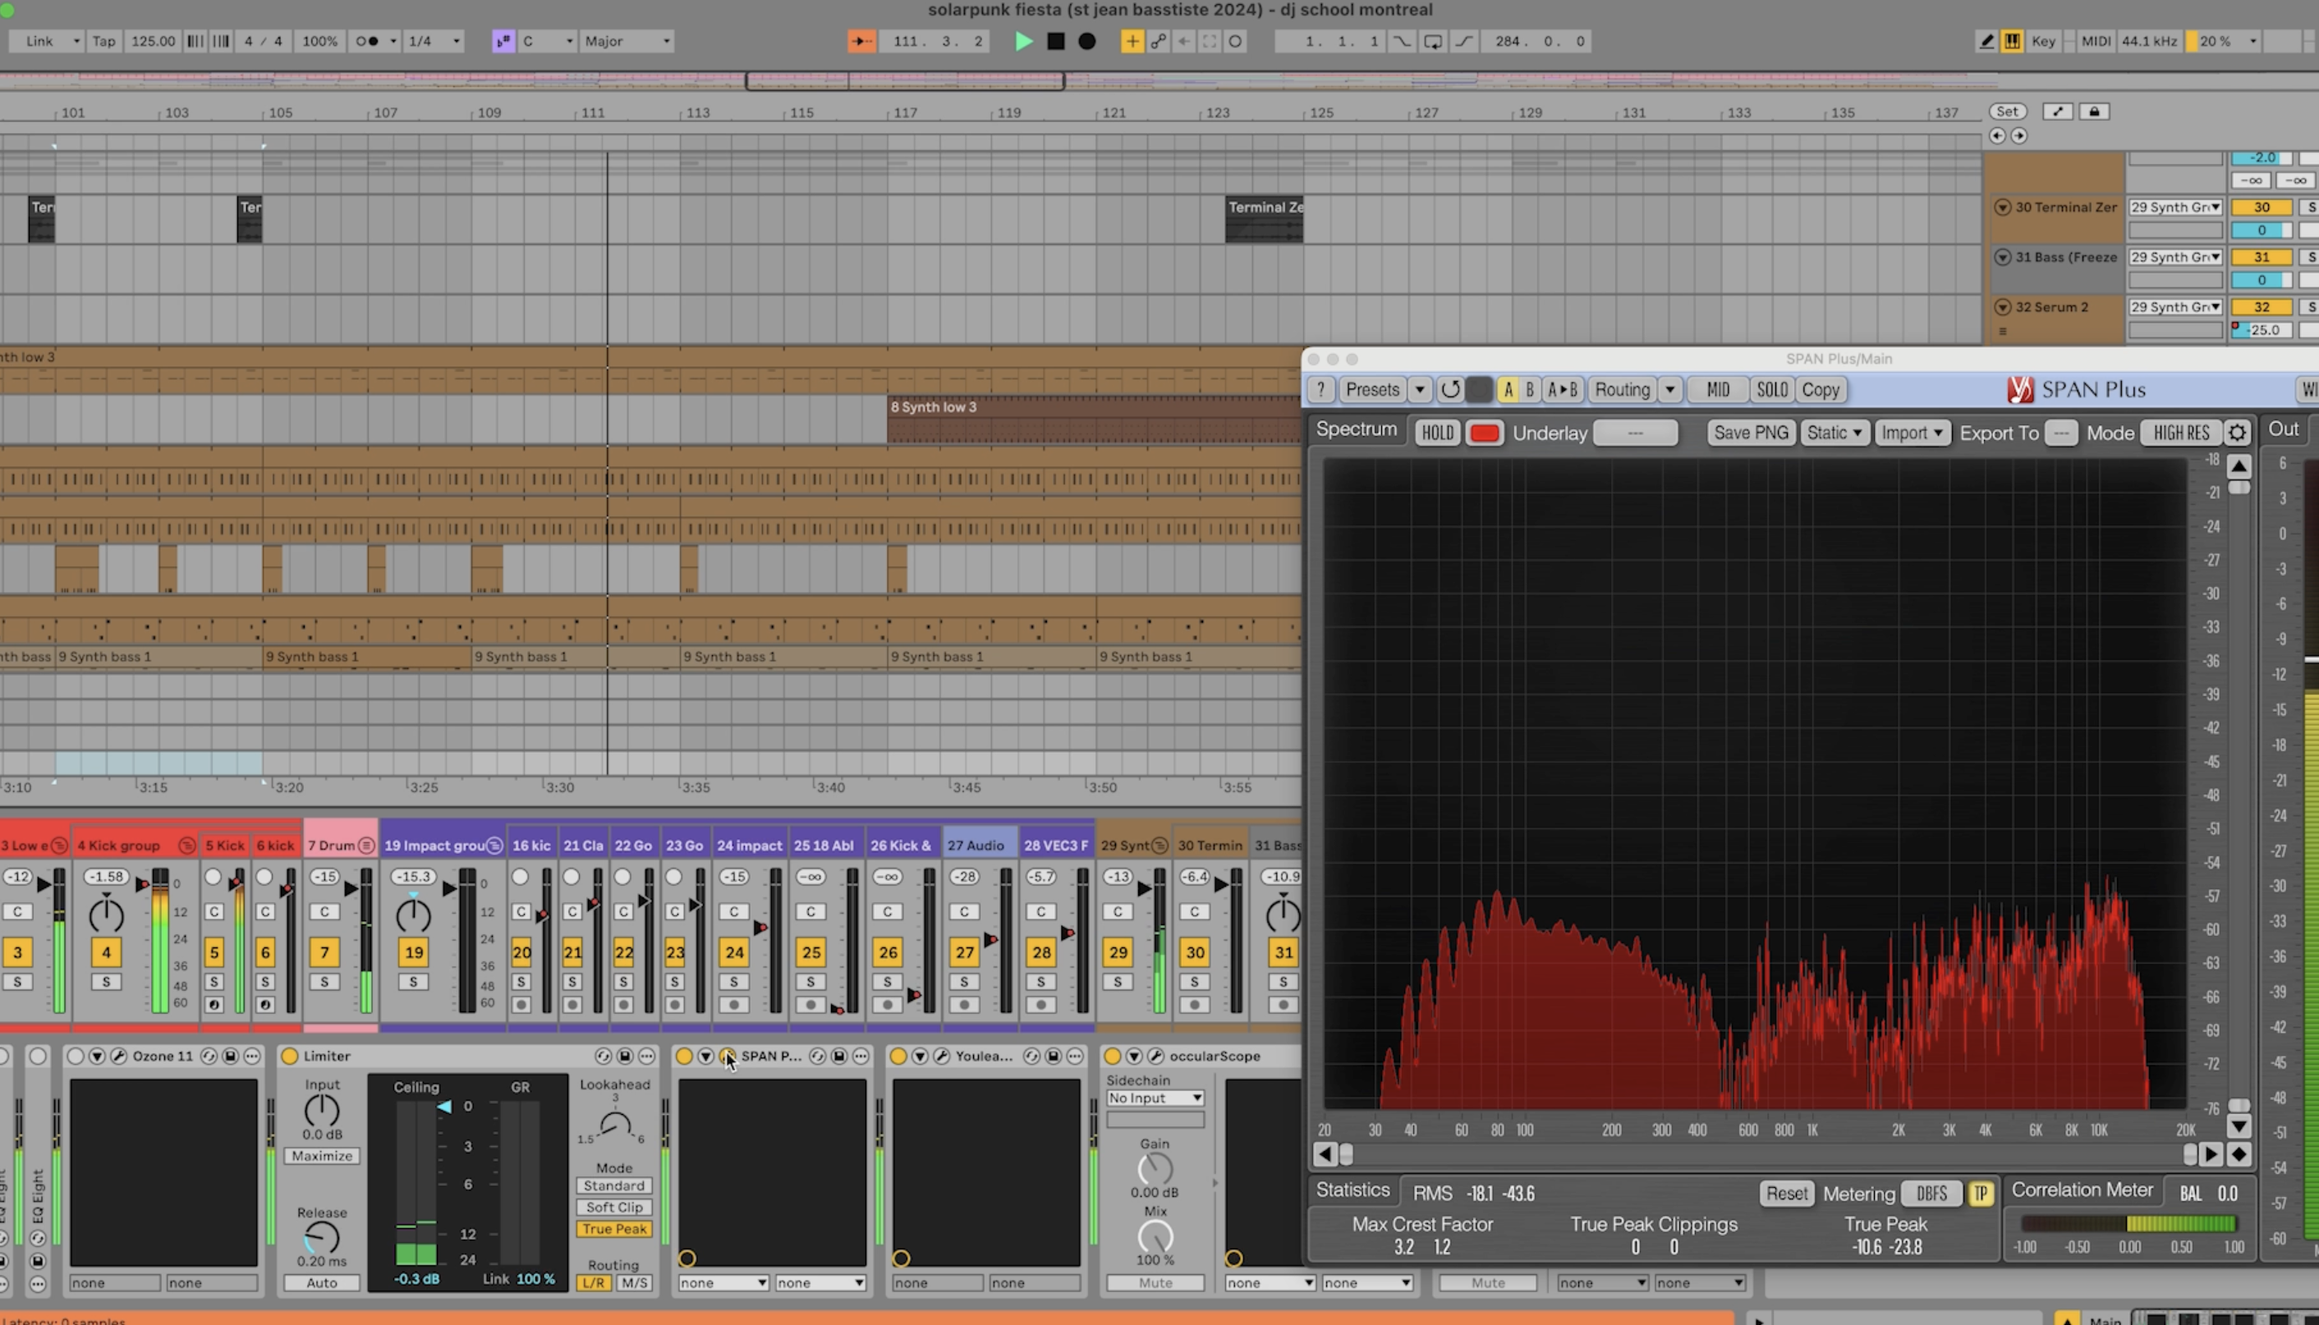Lock the arrangement with the lock icon
Screen dimensions: 2319x1325
tap(2093, 112)
